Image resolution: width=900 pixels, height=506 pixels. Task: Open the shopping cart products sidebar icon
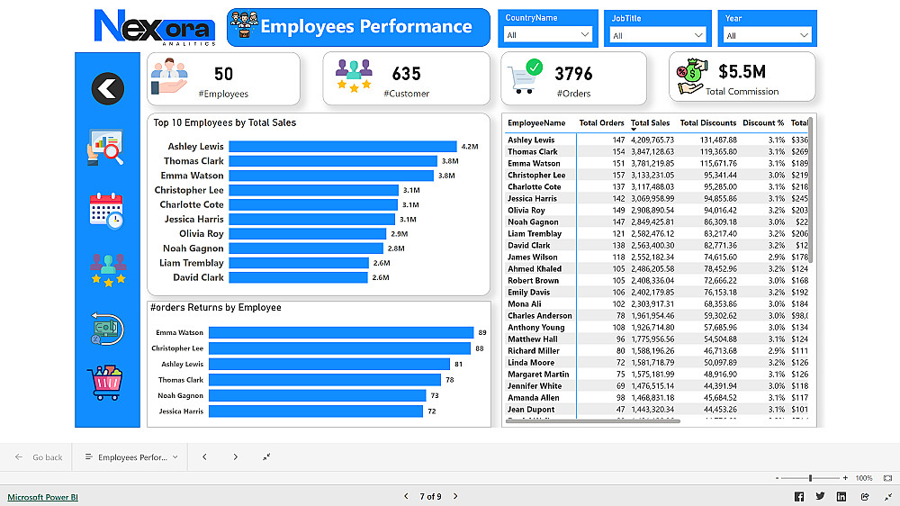coord(105,383)
